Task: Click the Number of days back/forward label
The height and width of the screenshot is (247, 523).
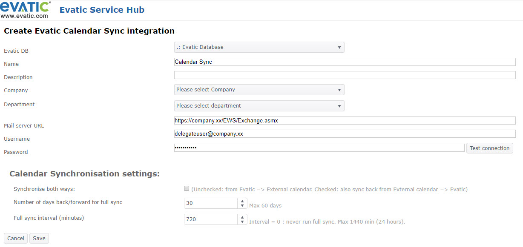Action: click(x=68, y=202)
